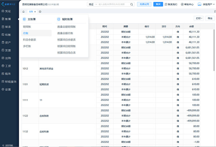Click the search magnifier icon

click(131, 4)
